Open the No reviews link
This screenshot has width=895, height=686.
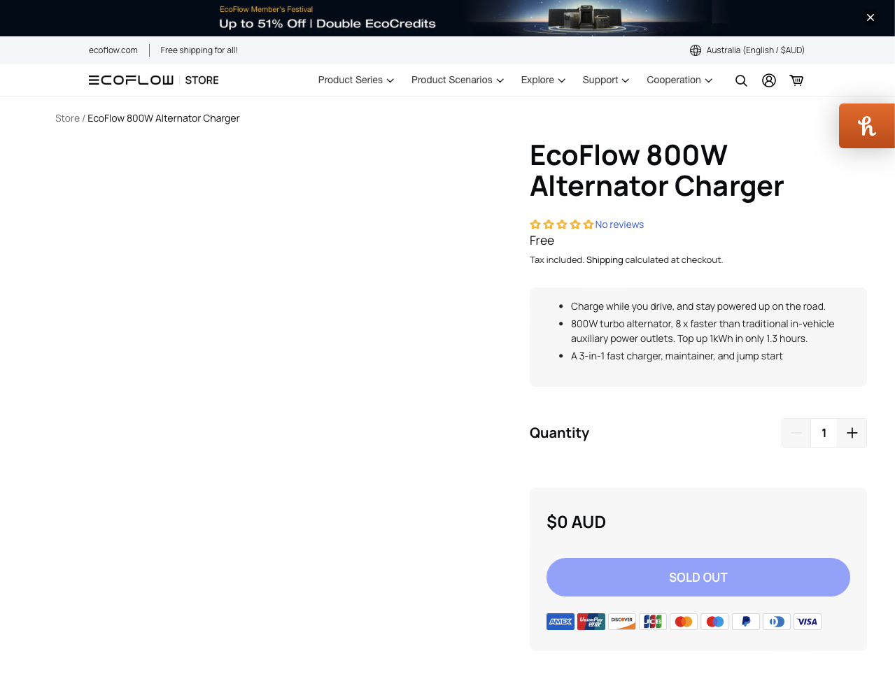[619, 224]
